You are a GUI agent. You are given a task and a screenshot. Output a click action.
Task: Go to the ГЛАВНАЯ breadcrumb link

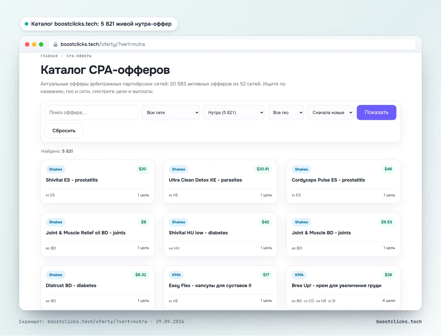pos(49,56)
